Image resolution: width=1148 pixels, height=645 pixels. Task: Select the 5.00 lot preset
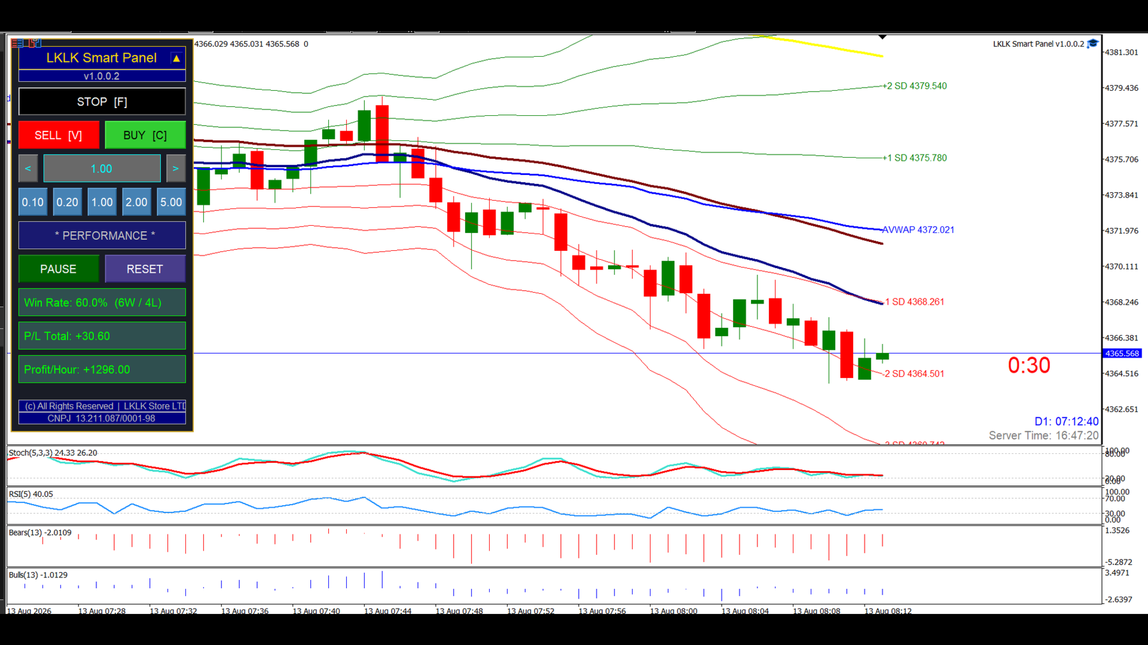point(172,202)
